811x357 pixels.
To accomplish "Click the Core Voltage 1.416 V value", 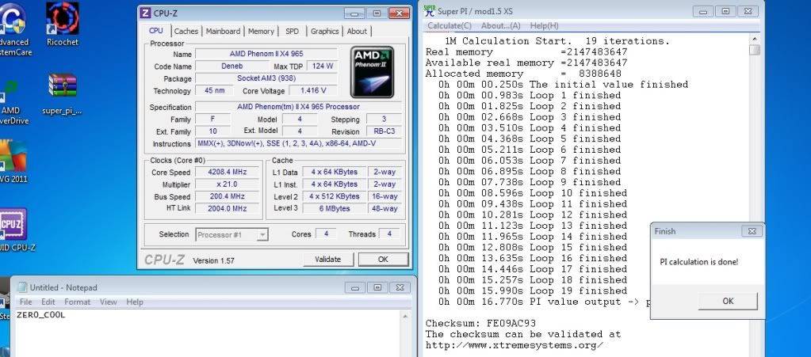I will (315, 90).
